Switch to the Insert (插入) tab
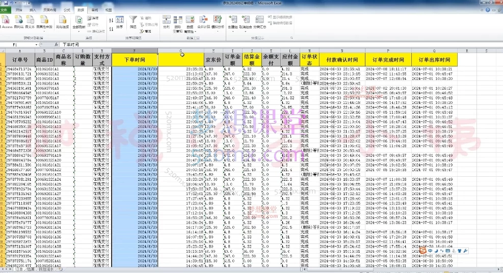 click(33, 10)
